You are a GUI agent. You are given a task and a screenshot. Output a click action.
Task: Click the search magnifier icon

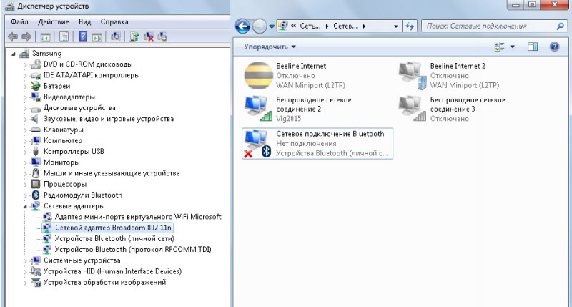pos(560,26)
